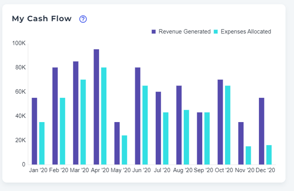294x191 pixels.
Task: Click the purple Revenue Generated legend swatch
Action: [x=154, y=32]
